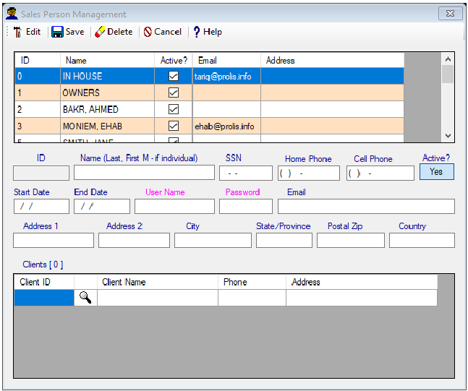468x391 pixels.
Task: Click the magnifier lookup icon in Clients grid
Action: tap(85, 297)
